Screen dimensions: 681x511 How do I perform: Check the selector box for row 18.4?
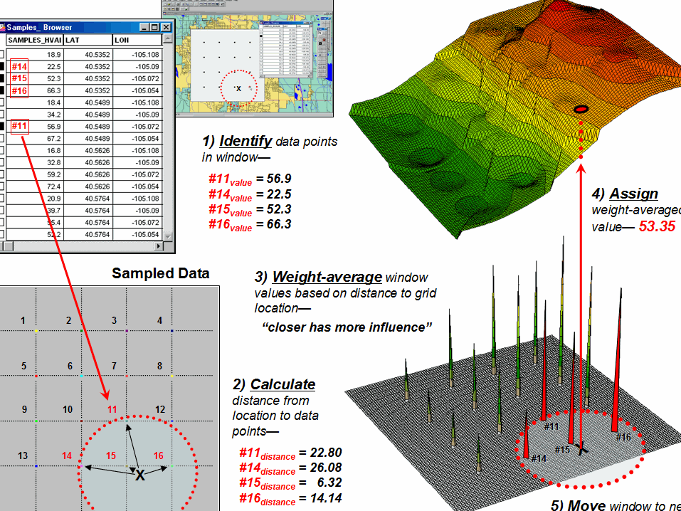pos(1,102)
